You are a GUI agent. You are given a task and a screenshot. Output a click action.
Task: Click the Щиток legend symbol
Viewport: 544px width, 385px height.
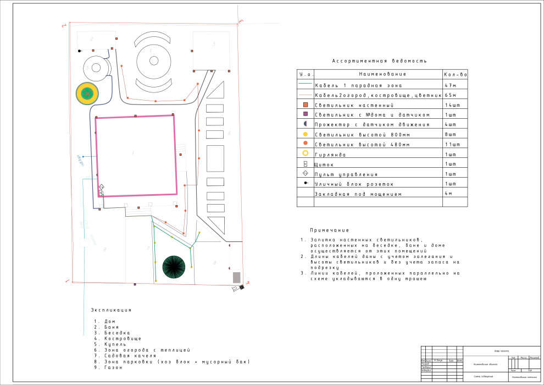(x=305, y=163)
